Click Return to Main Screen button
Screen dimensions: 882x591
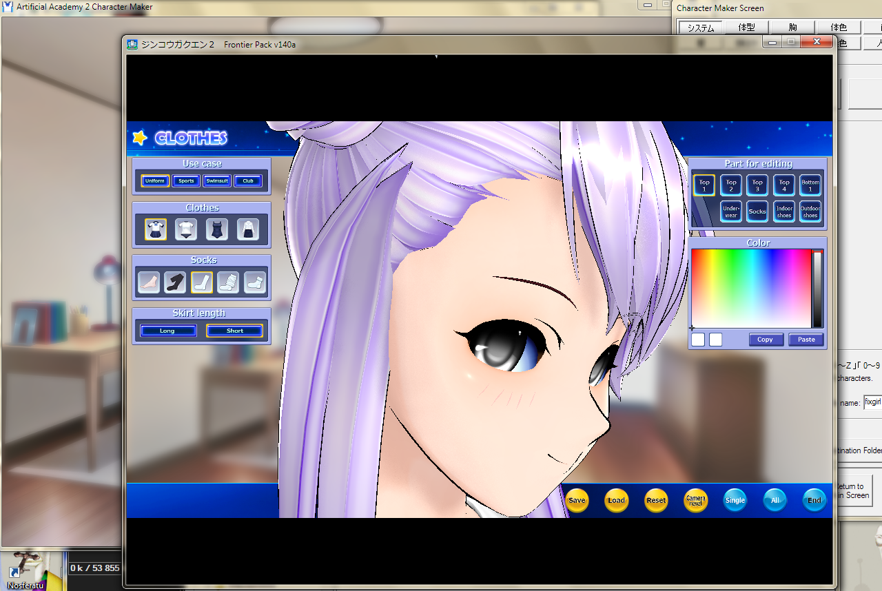(x=854, y=490)
